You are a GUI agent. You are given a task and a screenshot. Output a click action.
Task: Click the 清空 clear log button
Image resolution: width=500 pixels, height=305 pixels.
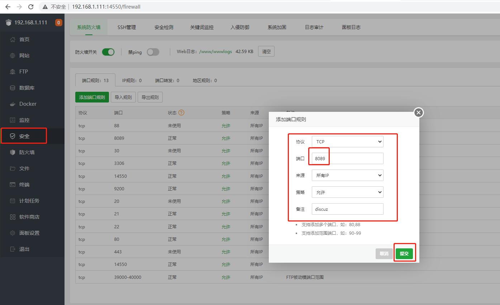(x=266, y=52)
